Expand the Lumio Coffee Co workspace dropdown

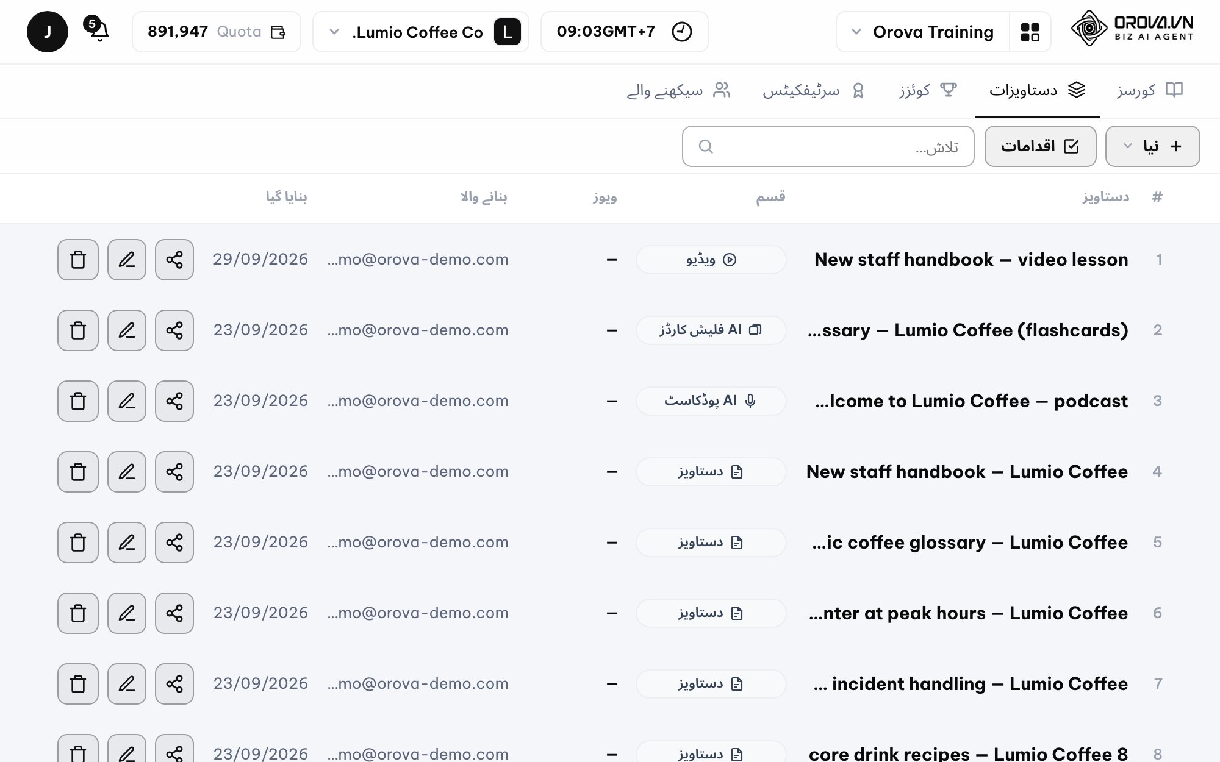point(421,32)
